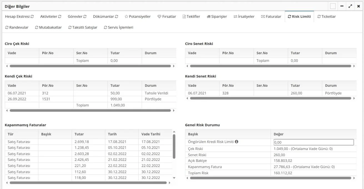The width and height of the screenshot is (364, 189).
Task: Click the horizontal scrollbar under Kendi Senet Riski
Action: tap(271, 98)
